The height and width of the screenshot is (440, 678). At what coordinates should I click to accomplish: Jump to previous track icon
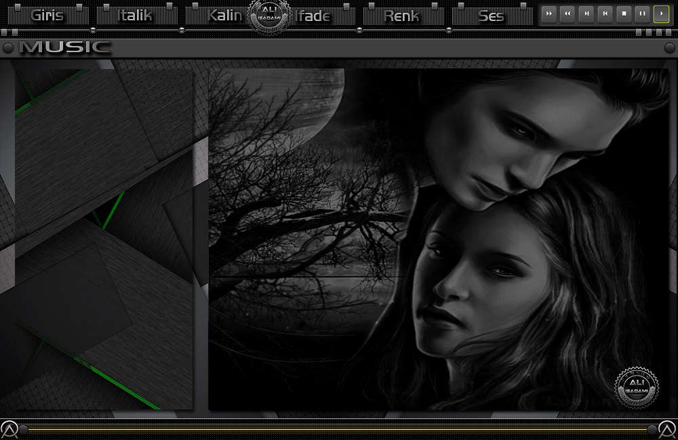coord(605,14)
